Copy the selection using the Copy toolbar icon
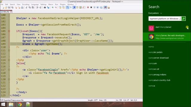191x107 pixels. 30,7
